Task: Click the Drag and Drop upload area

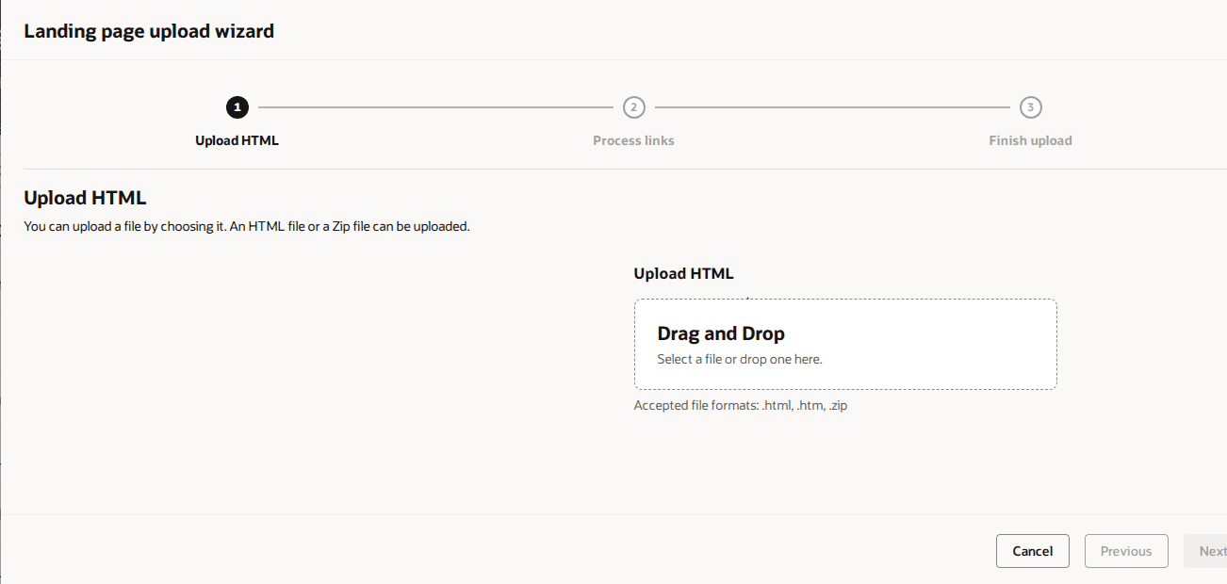Action: (845, 344)
